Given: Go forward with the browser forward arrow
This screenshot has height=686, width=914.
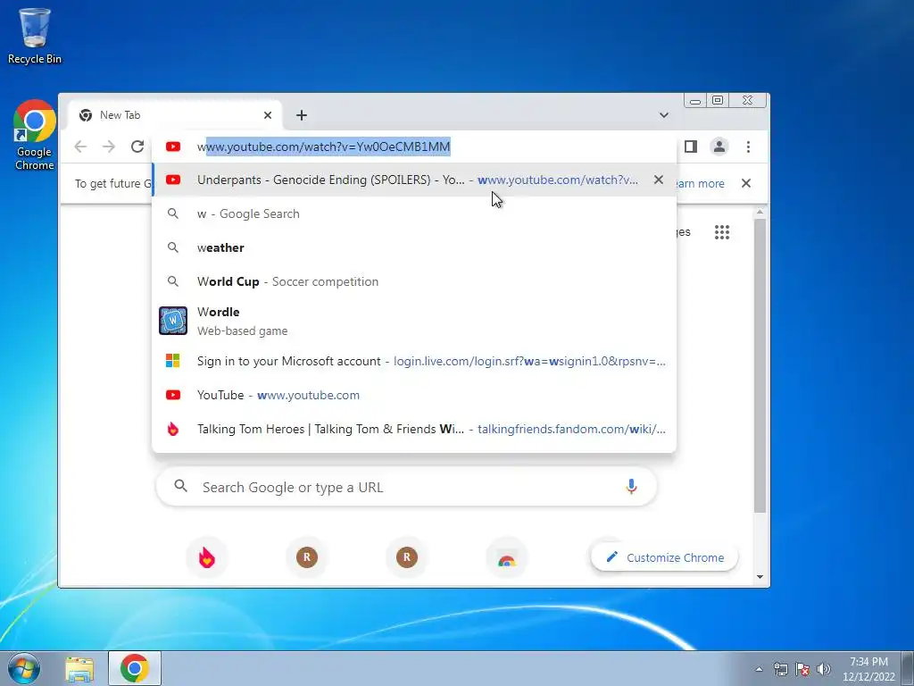Looking at the screenshot, I should click(x=108, y=146).
